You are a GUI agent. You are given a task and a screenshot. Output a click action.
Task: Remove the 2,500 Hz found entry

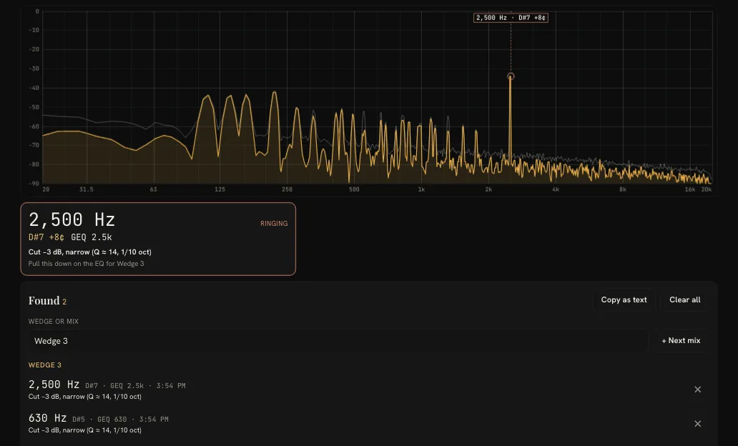pos(697,390)
